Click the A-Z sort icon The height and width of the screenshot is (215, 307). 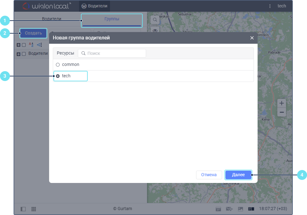[31, 45]
